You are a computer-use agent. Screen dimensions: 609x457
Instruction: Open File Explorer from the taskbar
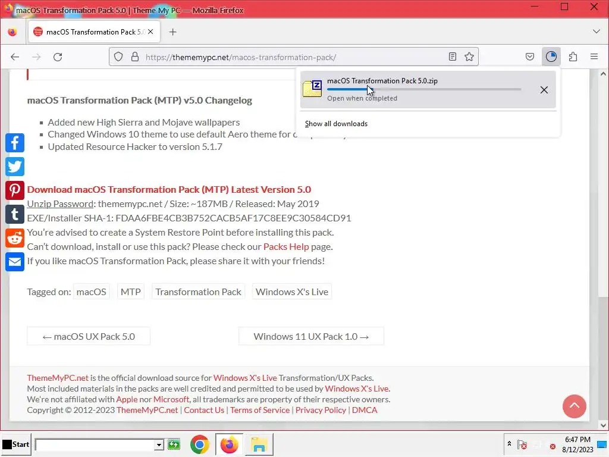[259, 445]
